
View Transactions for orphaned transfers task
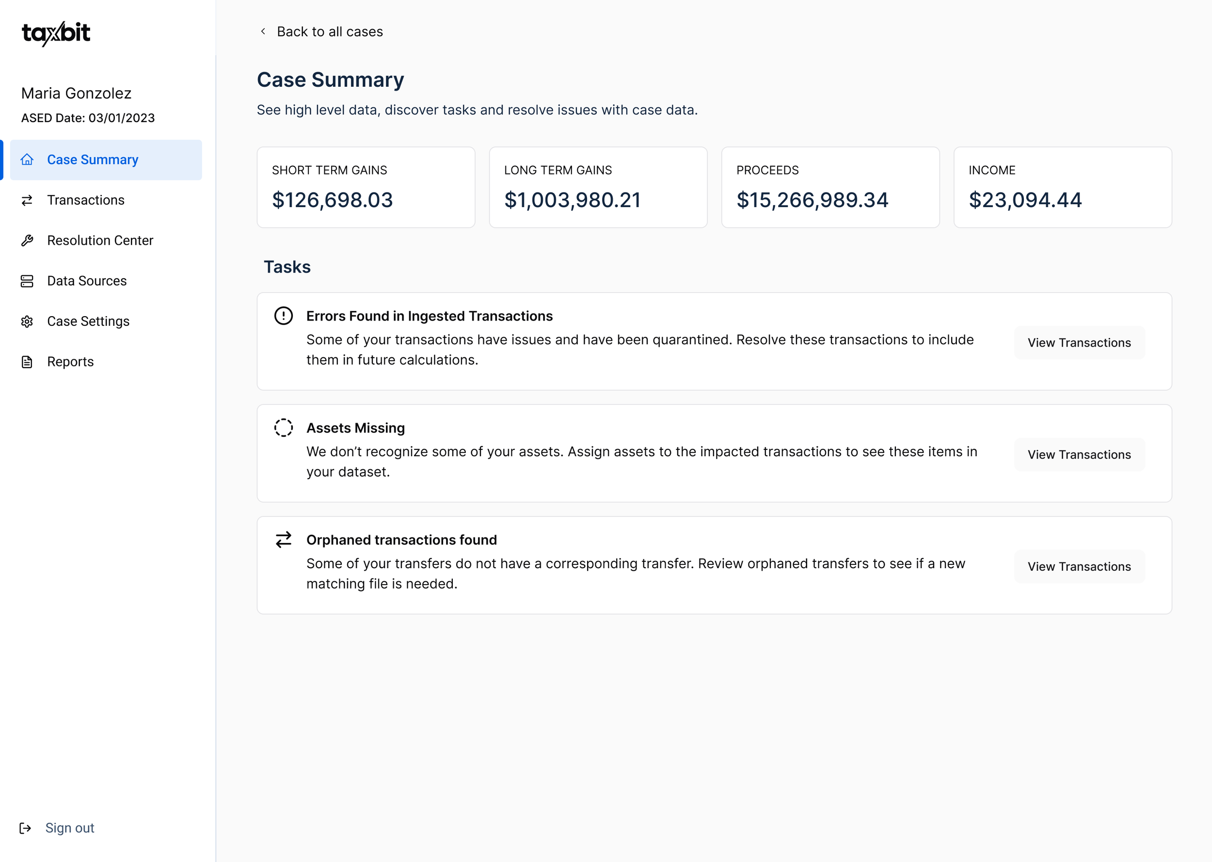(1079, 566)
